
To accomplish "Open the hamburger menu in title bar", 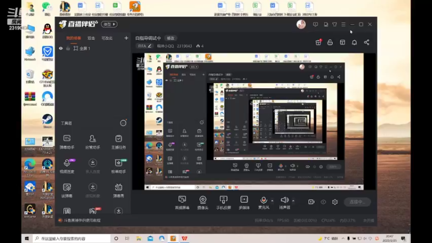I will 343,24.
